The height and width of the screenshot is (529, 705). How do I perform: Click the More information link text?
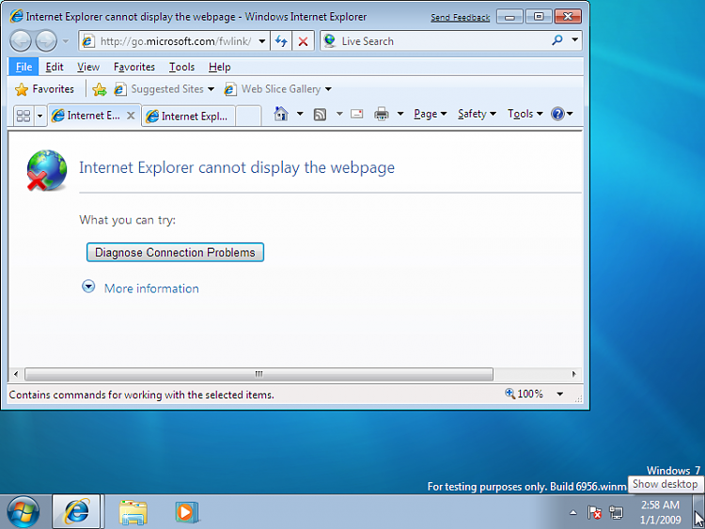click(151, 288)
